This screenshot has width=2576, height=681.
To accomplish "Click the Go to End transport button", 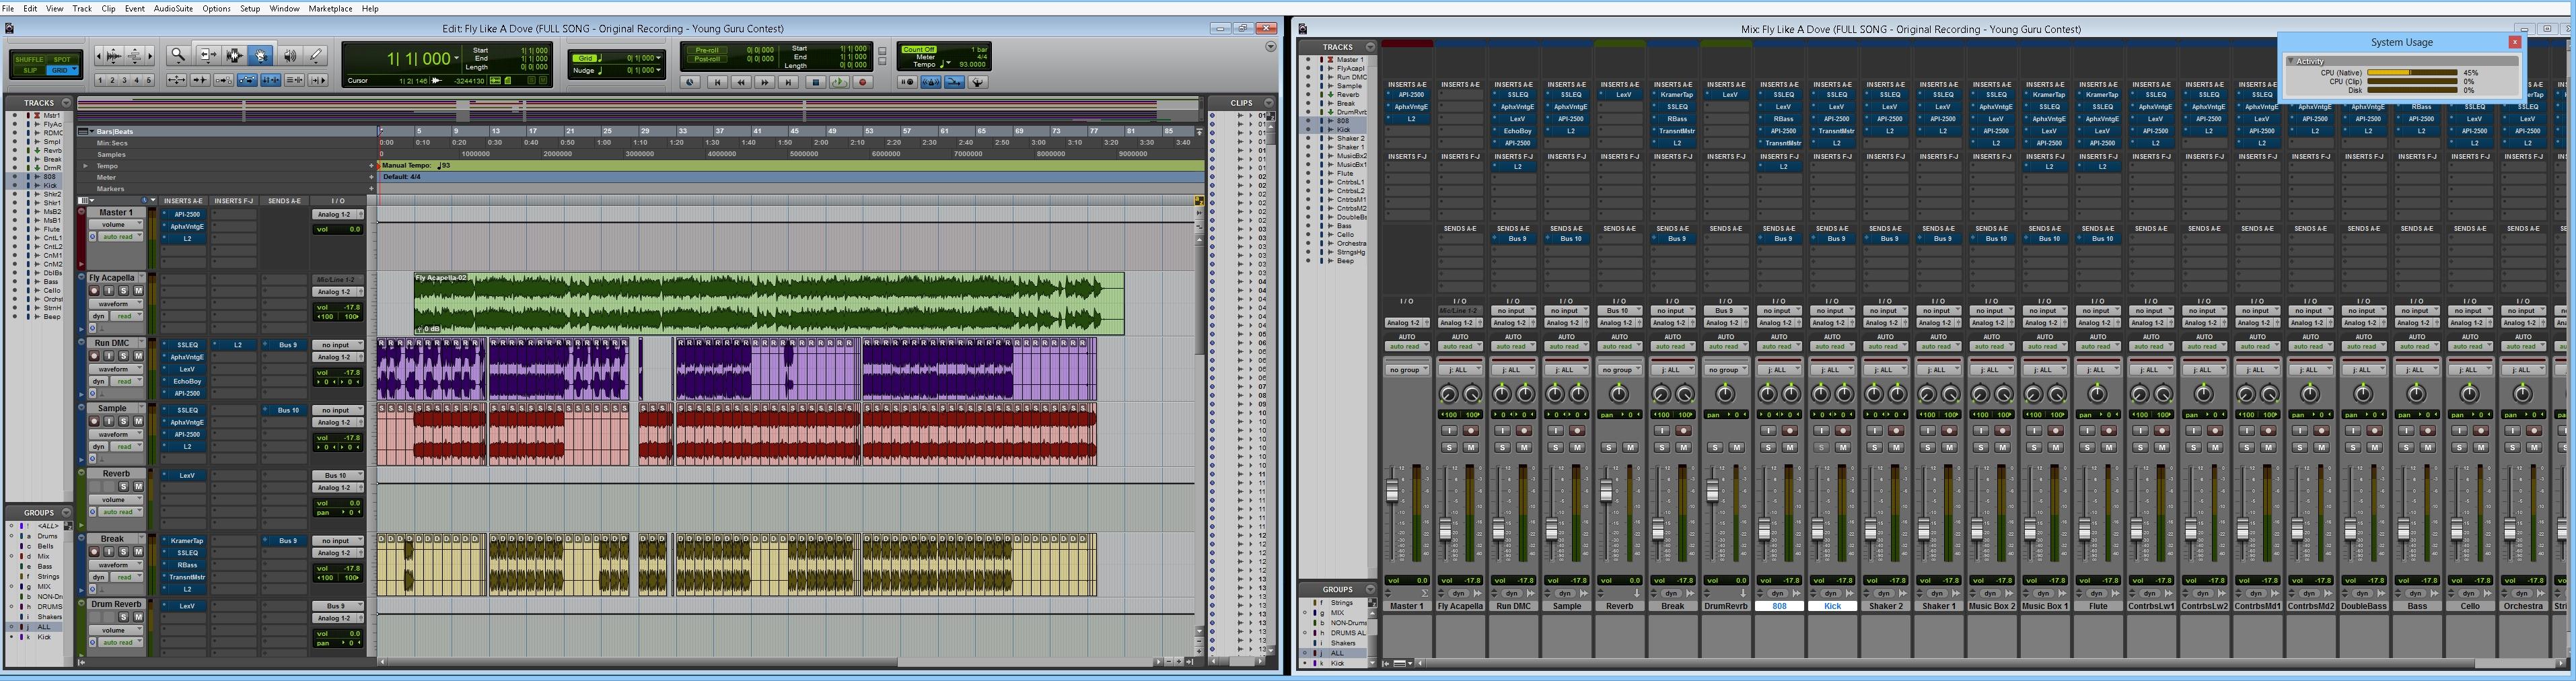I will click(x=788, y=82).
